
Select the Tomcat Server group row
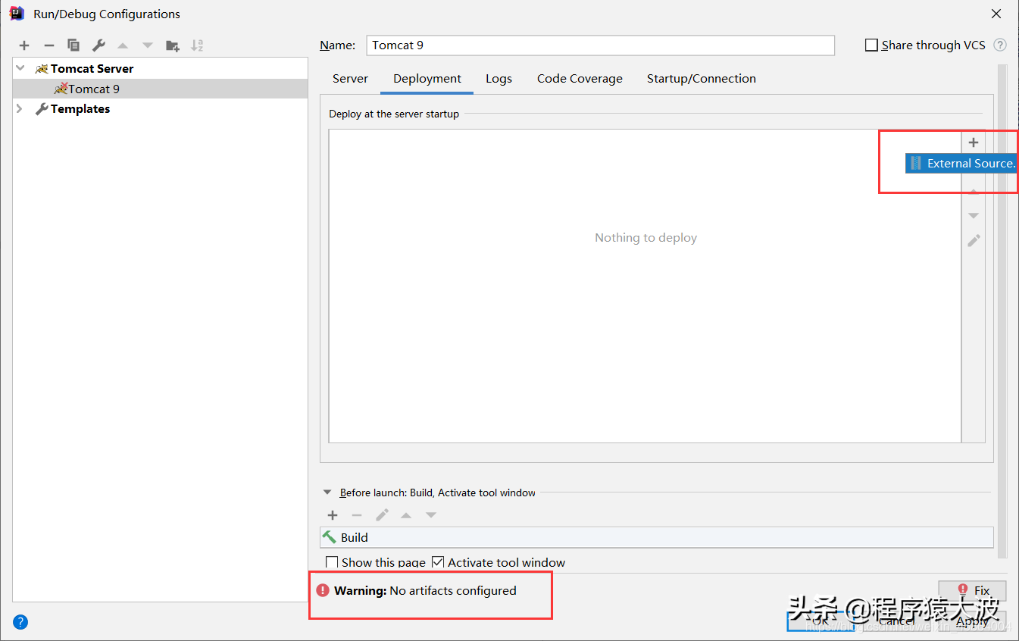click(x=160, y=68)
